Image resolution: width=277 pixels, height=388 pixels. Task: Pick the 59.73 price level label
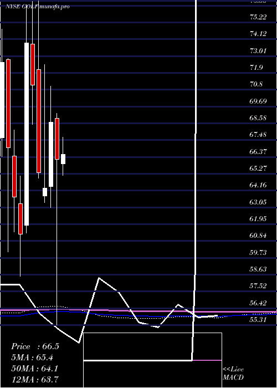point(259,253)
